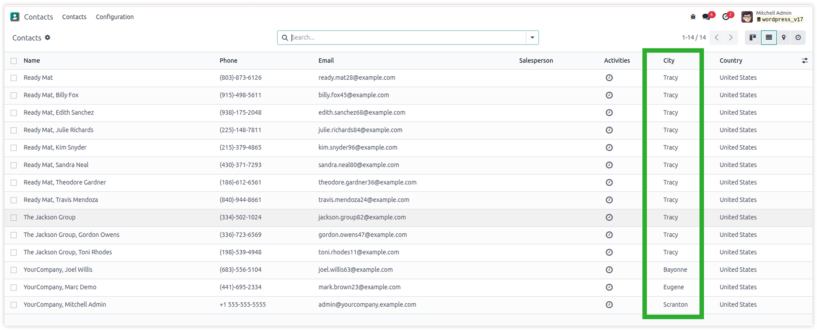The image size is (817, 330).
Task: Select the Marc Demo row checkbox
Action: pos(14,287)
